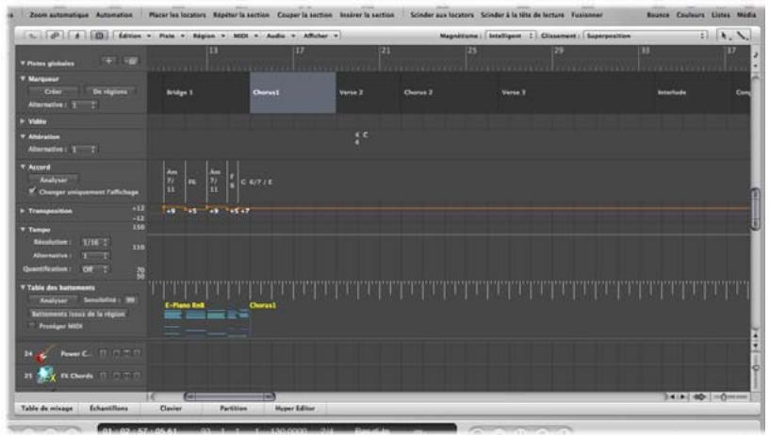
Task: Click first small button on Power C track
Action: click(103, 352)
